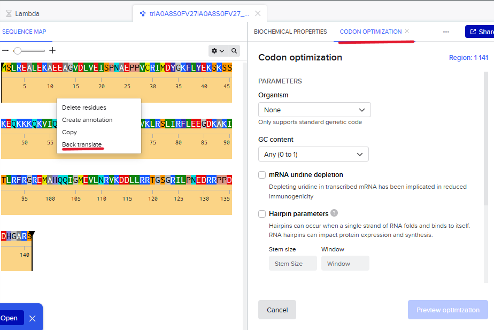Adjust the sequence map zoom slider

click(x=18, y=50)
